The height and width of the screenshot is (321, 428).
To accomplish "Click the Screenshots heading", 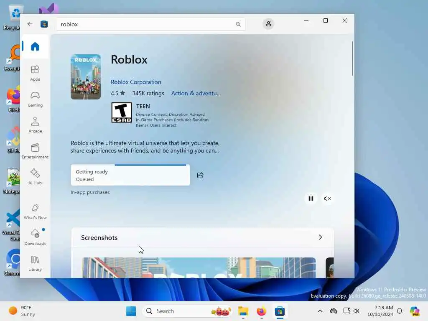I will click(99, 237).
